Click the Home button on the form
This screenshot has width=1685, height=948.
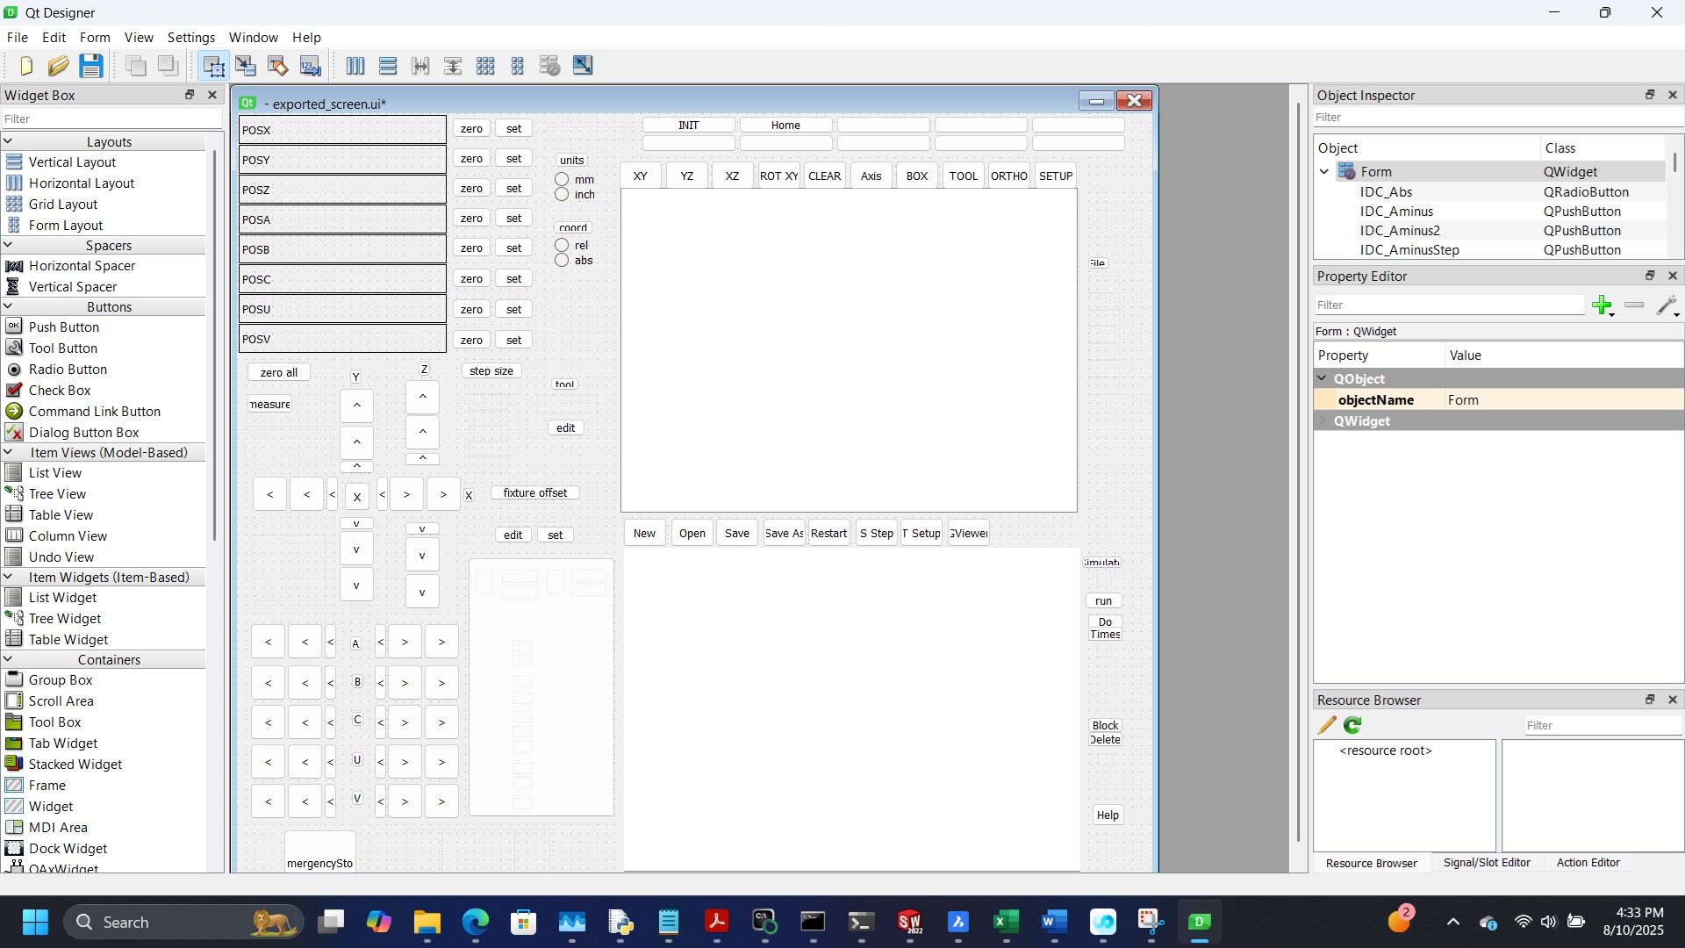[785, 126]
